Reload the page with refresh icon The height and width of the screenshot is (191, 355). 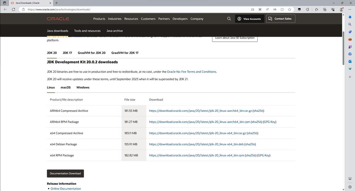coord(14,10)
